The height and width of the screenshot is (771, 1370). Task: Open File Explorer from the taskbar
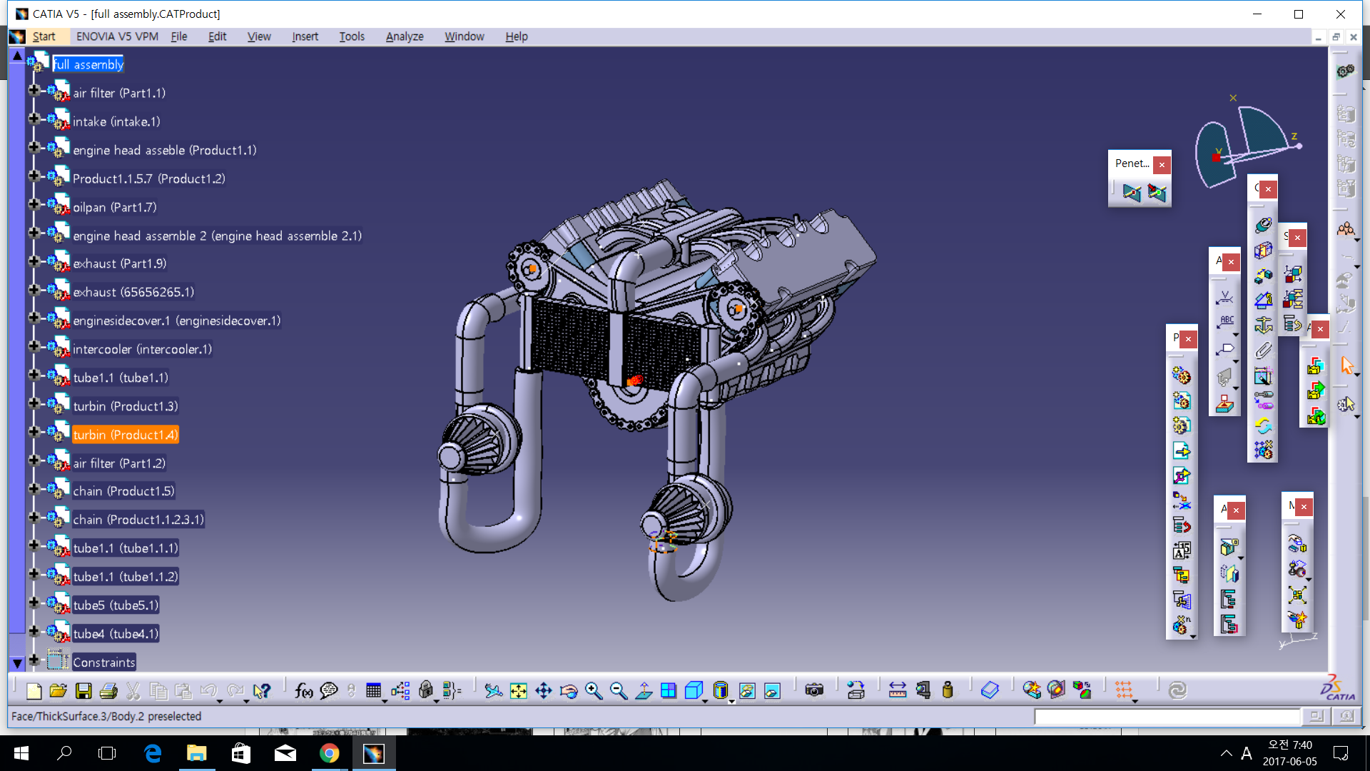pyautogui.click(x=196, y=753)
